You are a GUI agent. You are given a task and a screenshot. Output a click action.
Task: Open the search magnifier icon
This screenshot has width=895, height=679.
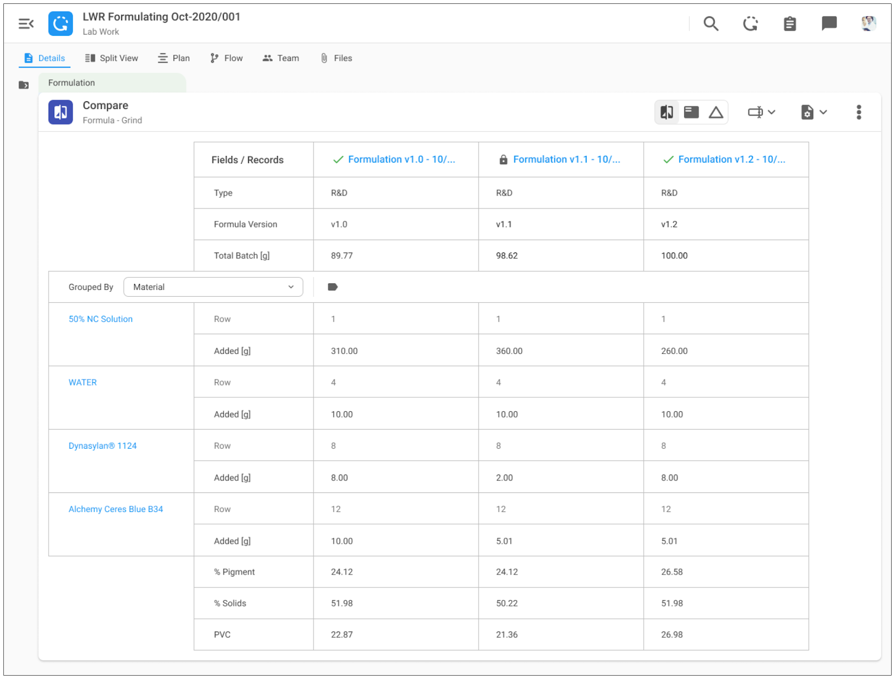click(710, 23)
